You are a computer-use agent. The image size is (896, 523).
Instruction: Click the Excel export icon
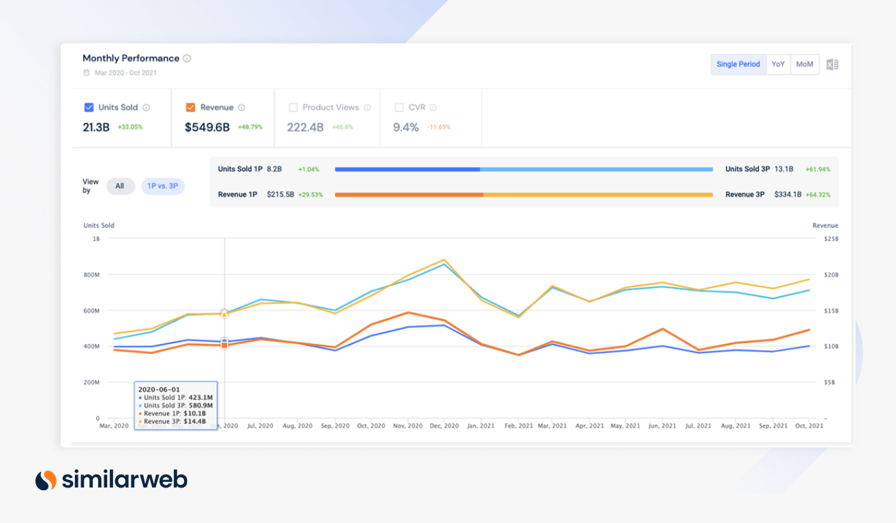[x=832, y=65]
